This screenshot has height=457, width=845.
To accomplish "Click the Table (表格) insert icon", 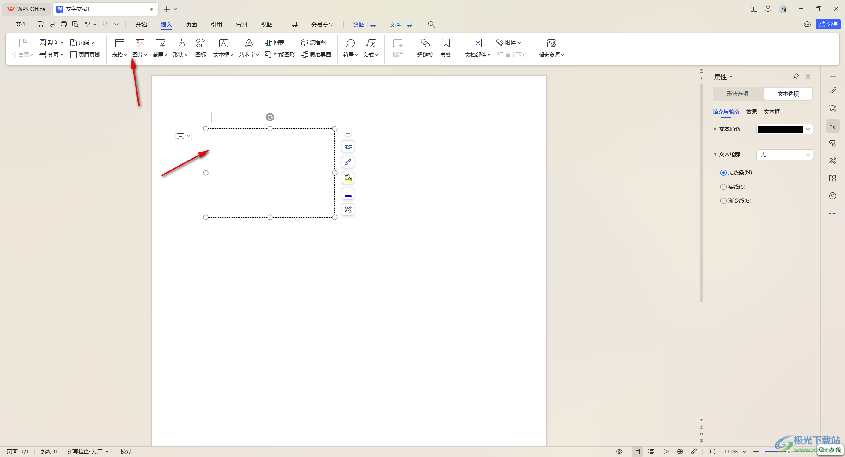I will 119,43.
